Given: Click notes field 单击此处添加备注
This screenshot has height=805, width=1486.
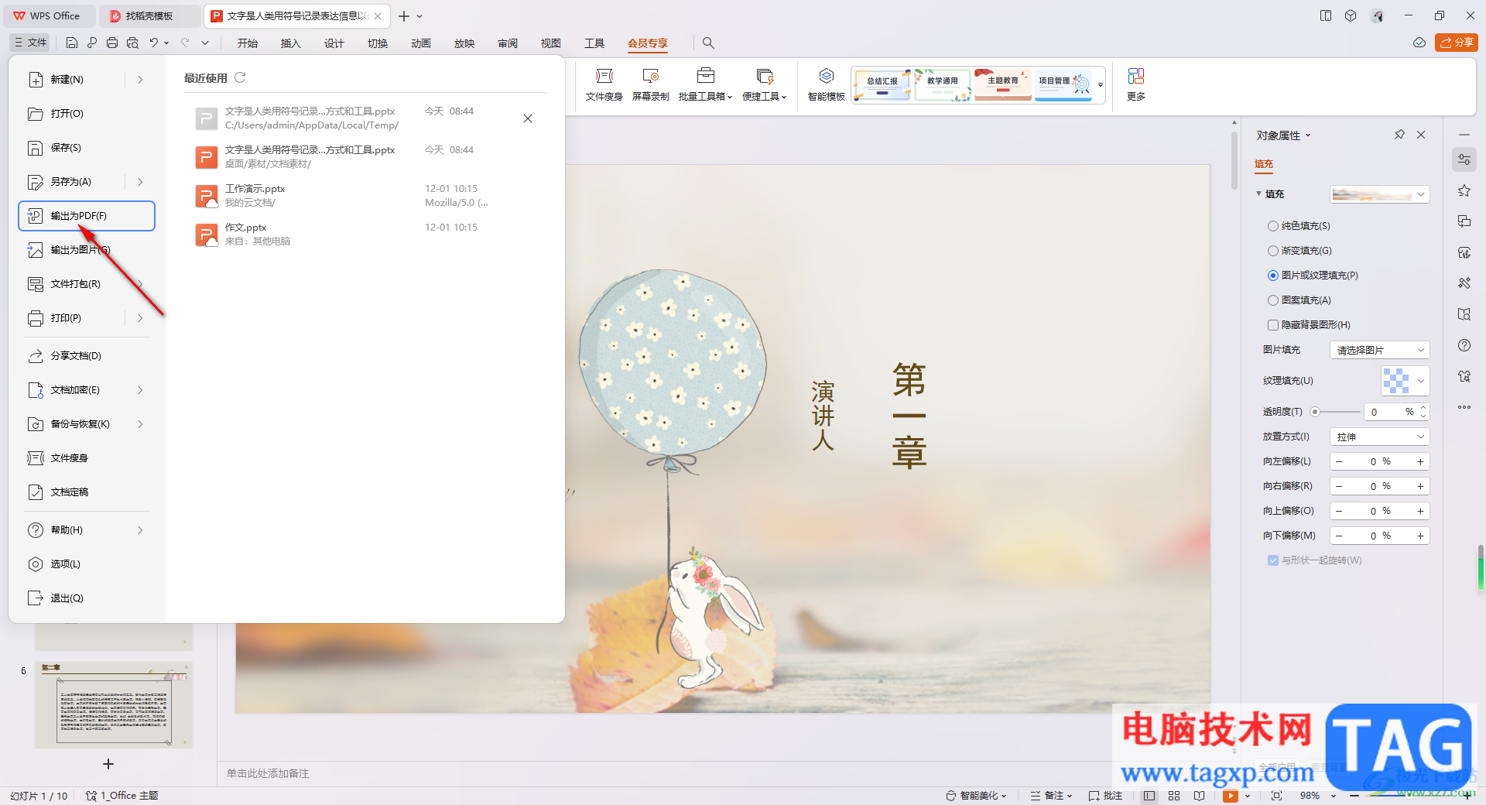Looking at the screenshot, I should 268,773.
